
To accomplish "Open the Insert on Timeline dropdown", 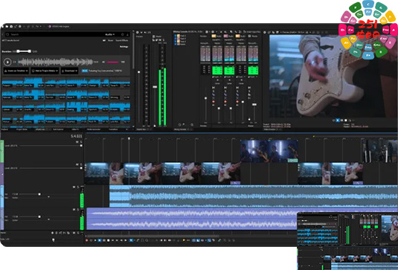I will pyautogui.click(x=16, y=71).
